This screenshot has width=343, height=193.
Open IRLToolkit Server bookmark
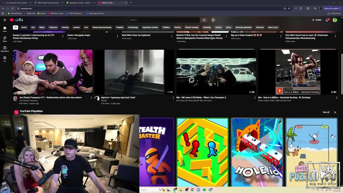click(x=55, y=13)
